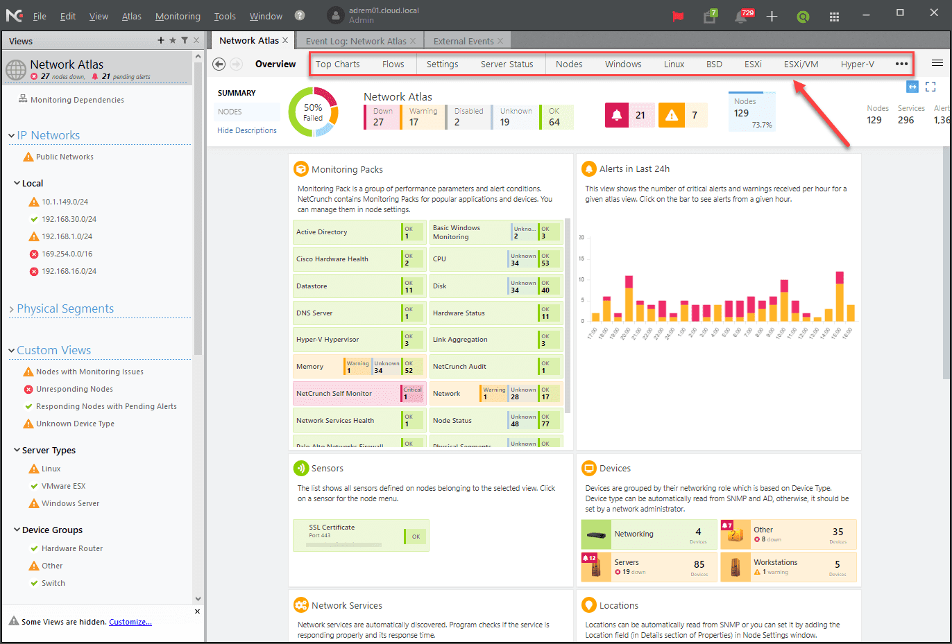The width and height of the screenshot is (952, 644).
Task: Click the Warning 17 status tile
Action: 423,117
